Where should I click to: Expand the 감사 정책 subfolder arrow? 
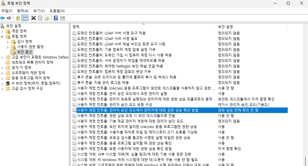point(8,42)
